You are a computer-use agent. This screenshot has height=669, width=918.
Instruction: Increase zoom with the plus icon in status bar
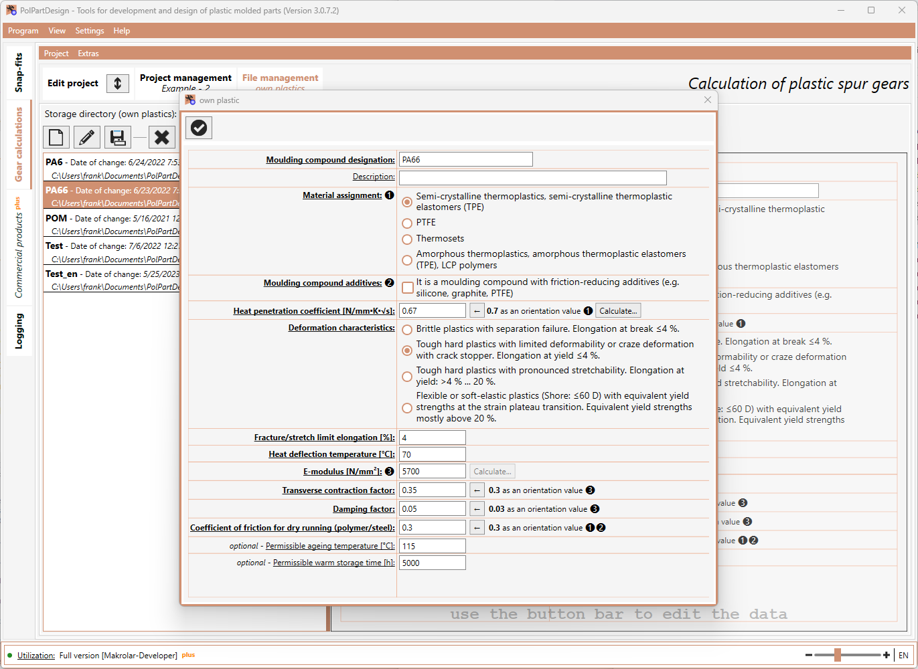pyautogui.click(x=887, y=655)
